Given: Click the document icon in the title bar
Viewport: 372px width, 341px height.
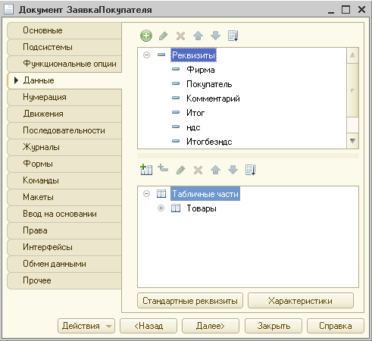Looking at the screenshot, I should coord(8,9).
